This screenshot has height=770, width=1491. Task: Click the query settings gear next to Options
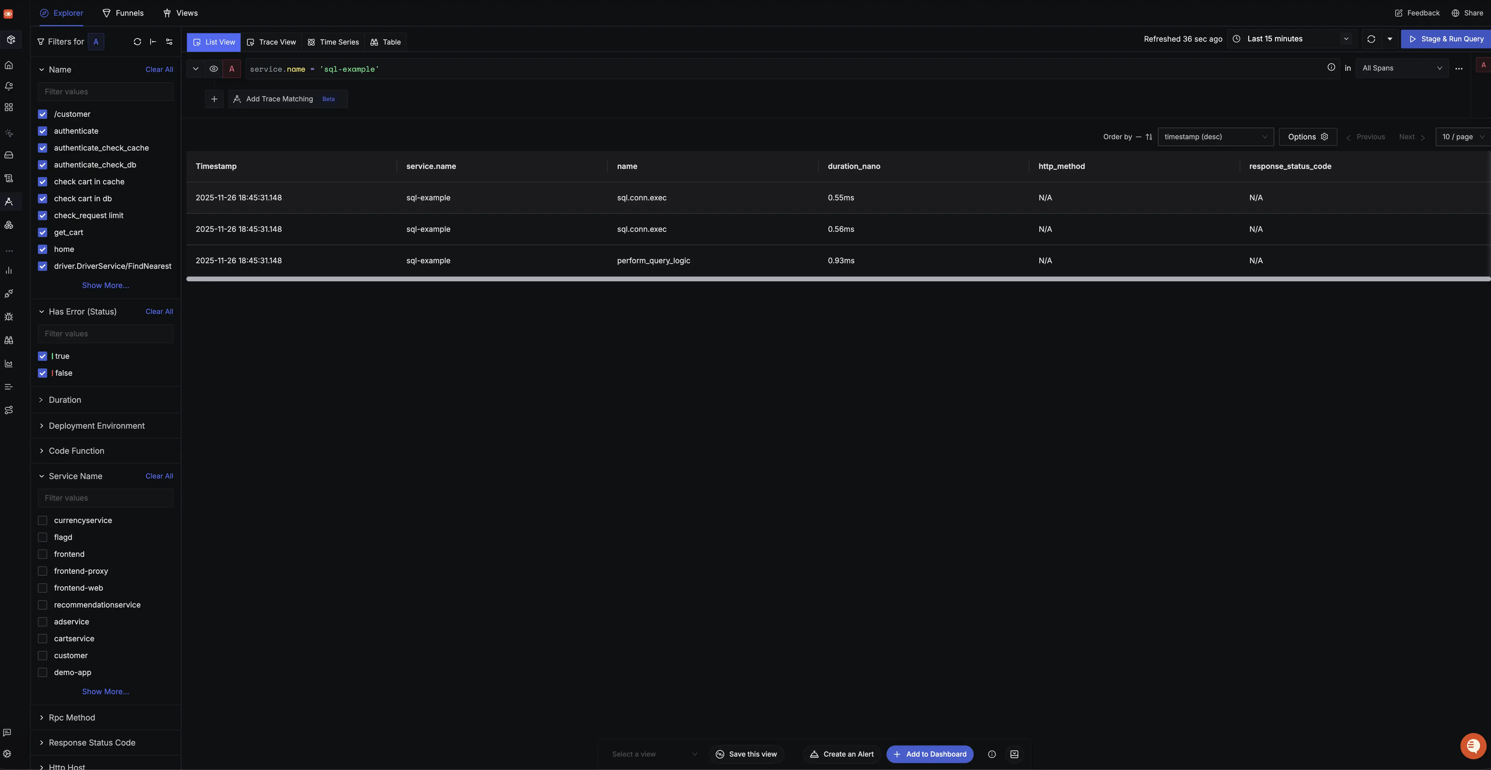click(x=1325, y=137)
